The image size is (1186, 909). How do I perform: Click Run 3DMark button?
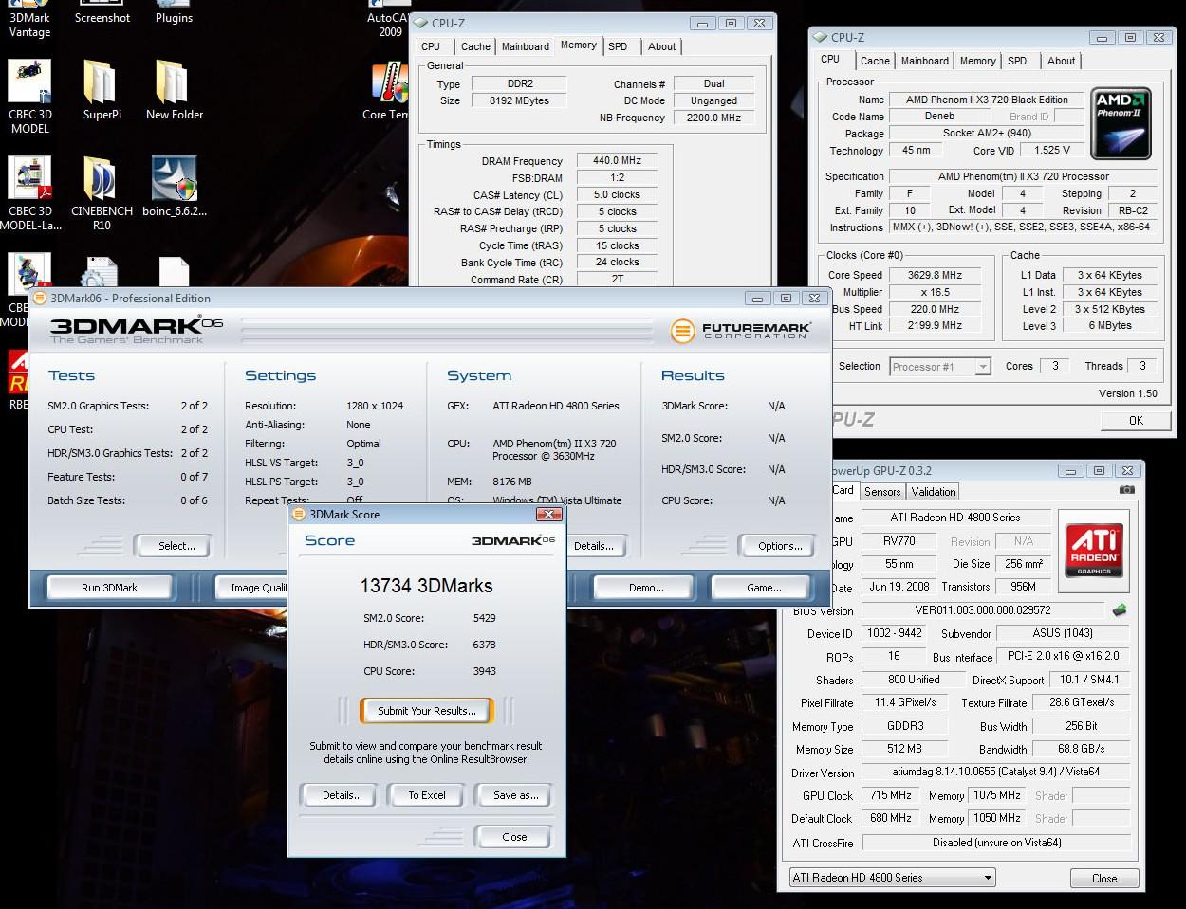[109, 588]
